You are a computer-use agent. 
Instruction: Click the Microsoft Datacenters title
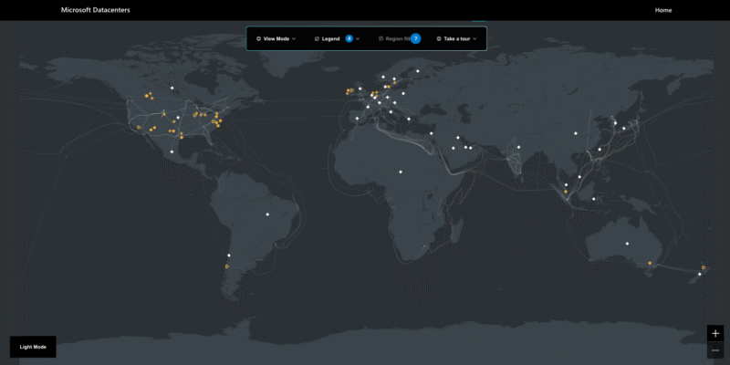(x=96, y=10)
